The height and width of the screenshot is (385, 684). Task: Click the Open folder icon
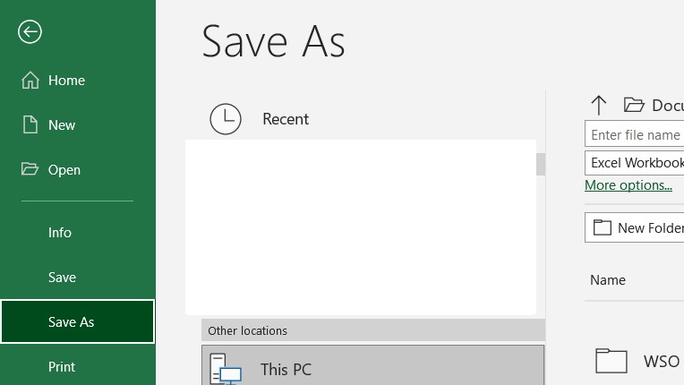coord(30,169)
